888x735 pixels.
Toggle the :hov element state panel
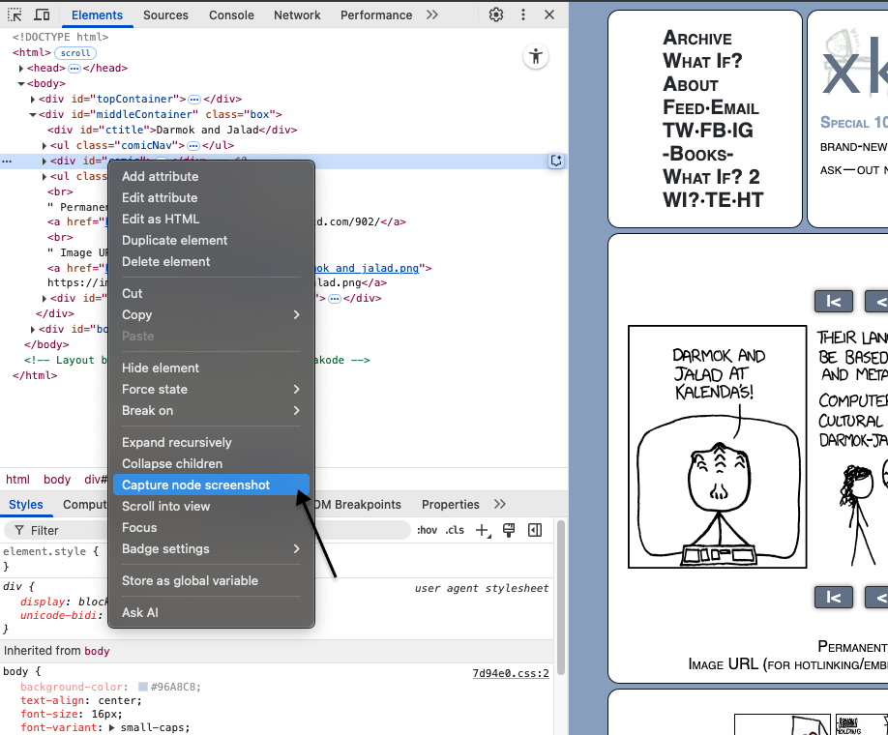(427, 530)
